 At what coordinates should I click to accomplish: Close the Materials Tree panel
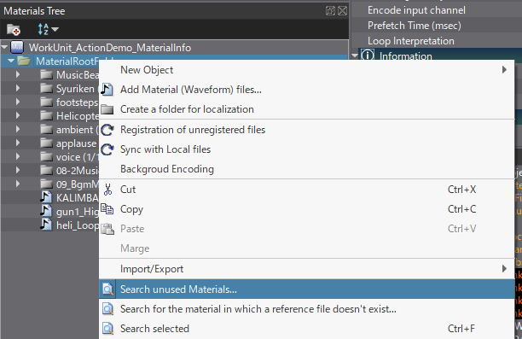[342, 11]
